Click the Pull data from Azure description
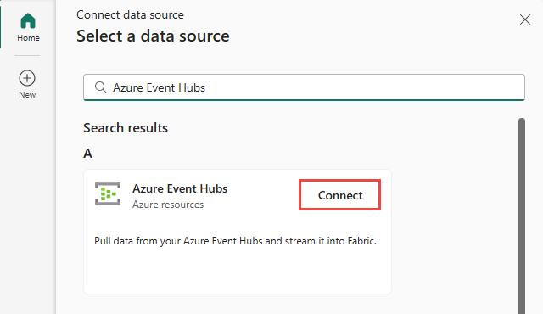This screenshot has height=314, width=543. 235,241
